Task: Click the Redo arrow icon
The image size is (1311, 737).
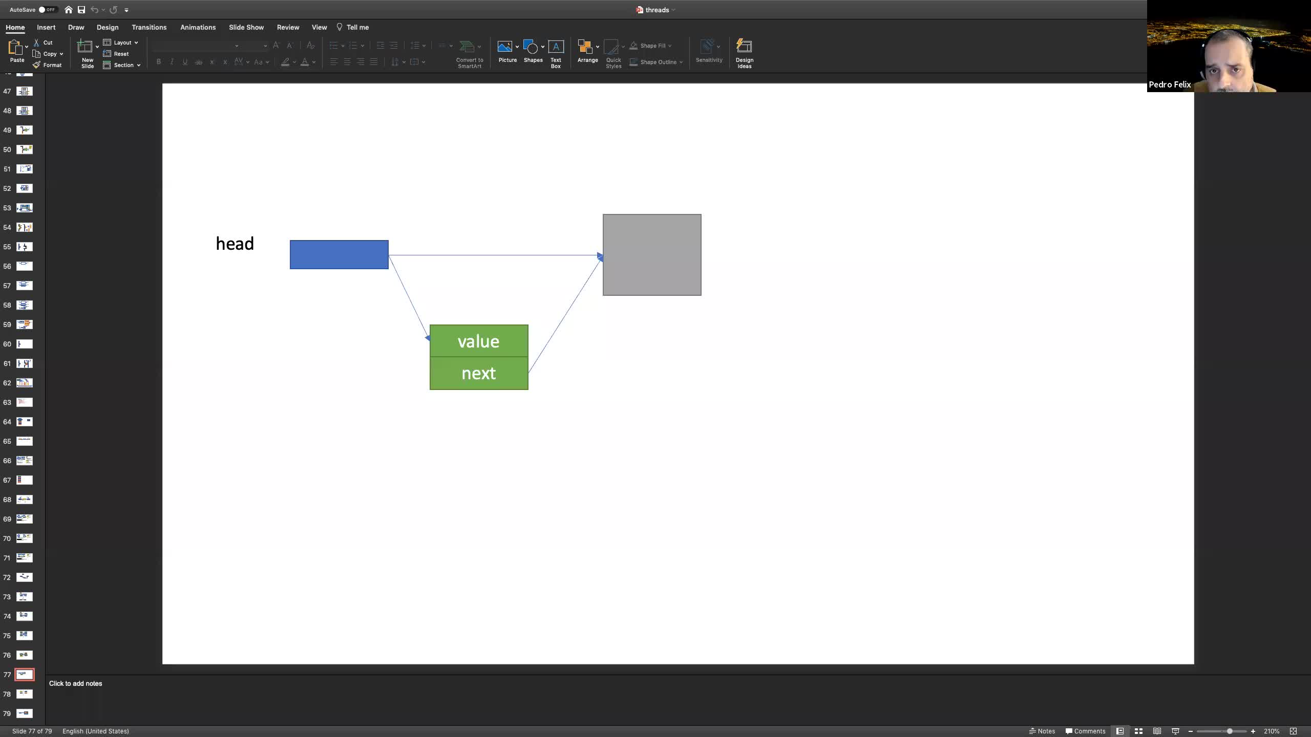Action: pos(113,10)
